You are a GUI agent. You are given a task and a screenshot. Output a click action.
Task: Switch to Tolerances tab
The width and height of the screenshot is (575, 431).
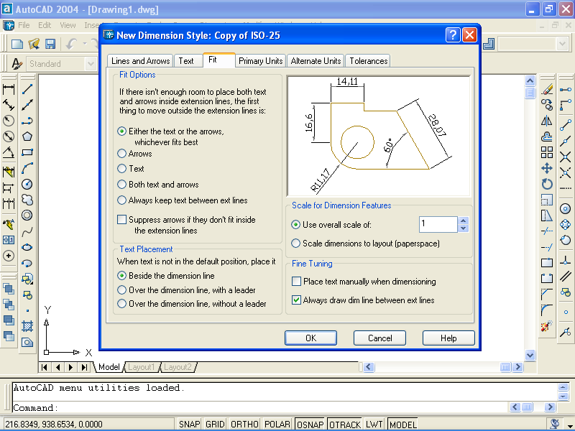tap(368, 61)
